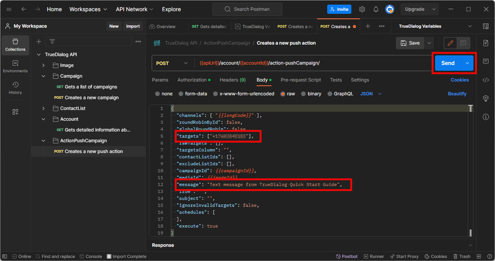Expand the Image folder
Screen dimensions: 495x261
(43, 65)
